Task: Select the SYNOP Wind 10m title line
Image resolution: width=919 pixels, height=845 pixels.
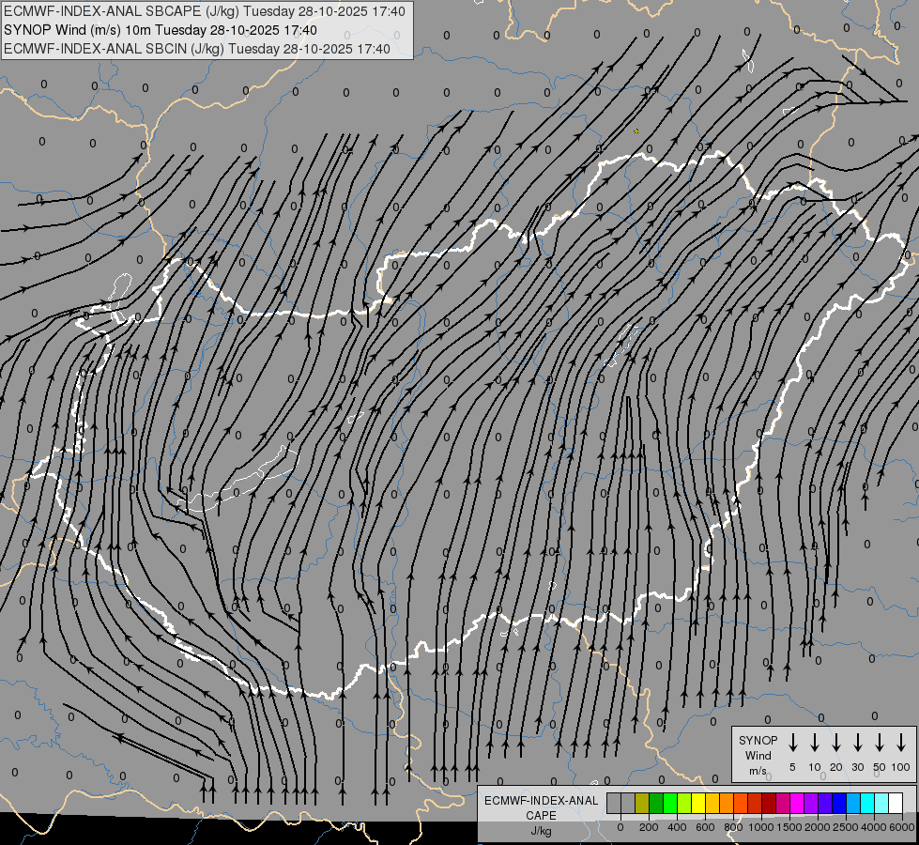Action: point(160,30)
